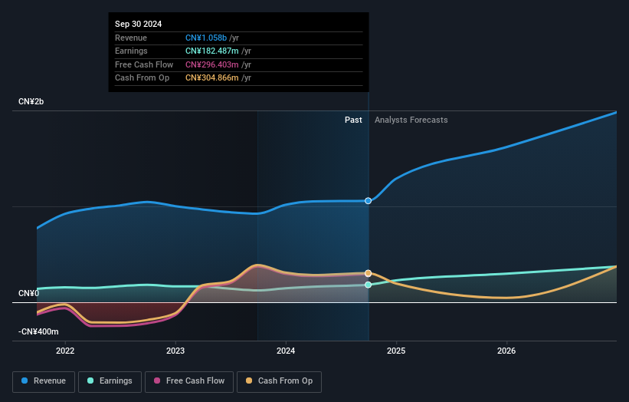Toggle the Earnings legend button
The width and height of the screenshot is (629, 402).
tap(110, 381)
